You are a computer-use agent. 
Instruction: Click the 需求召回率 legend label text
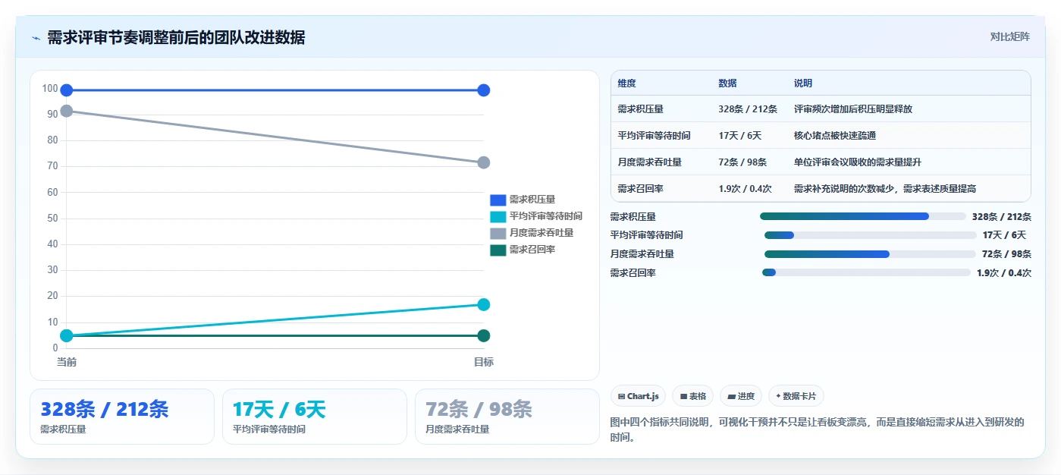[532, 250]
